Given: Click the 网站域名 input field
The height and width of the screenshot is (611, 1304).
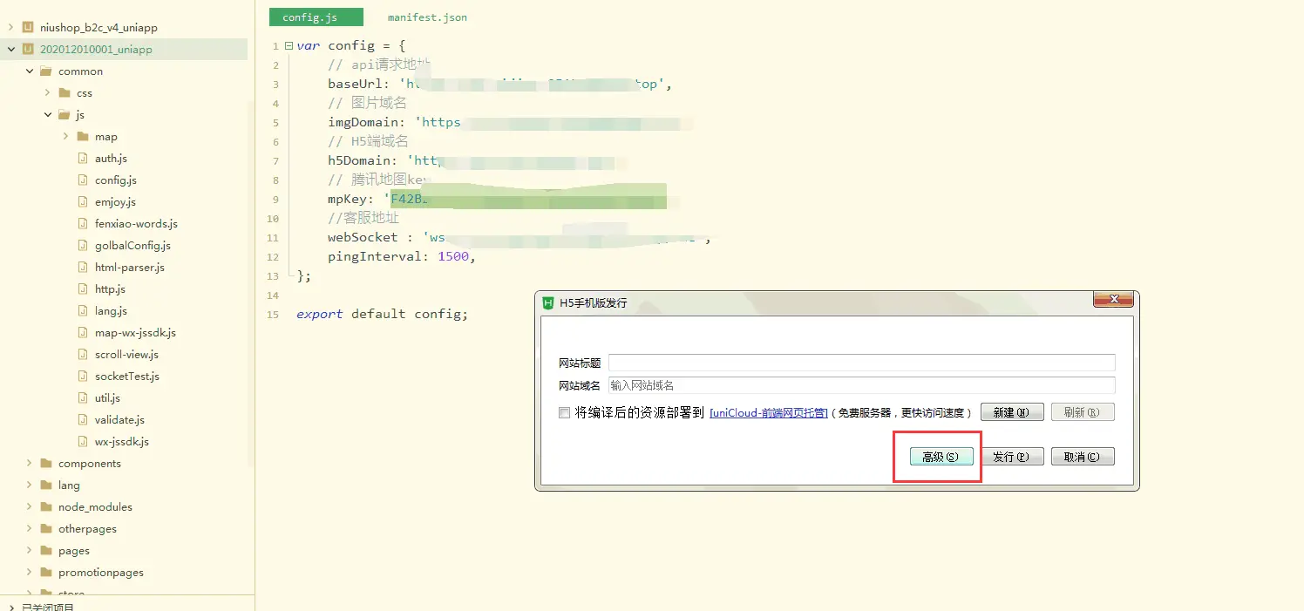Looking at the screenshot, I should tap(861, 385).
